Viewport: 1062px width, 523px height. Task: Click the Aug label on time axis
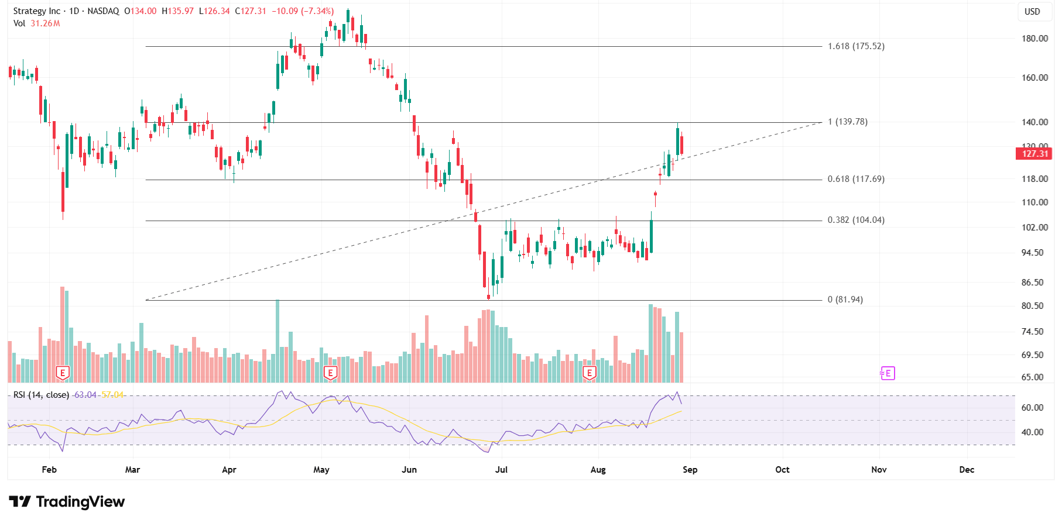click(598, 470)
